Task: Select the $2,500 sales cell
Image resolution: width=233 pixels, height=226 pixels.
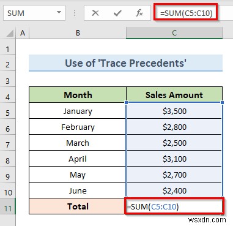Action: (x=174, y=143)
